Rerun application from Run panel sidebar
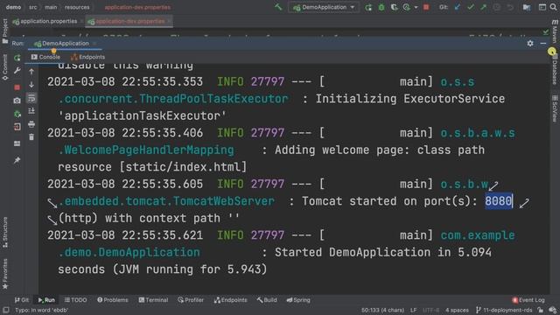The image size is (560, 315). [x=17, y=58]
